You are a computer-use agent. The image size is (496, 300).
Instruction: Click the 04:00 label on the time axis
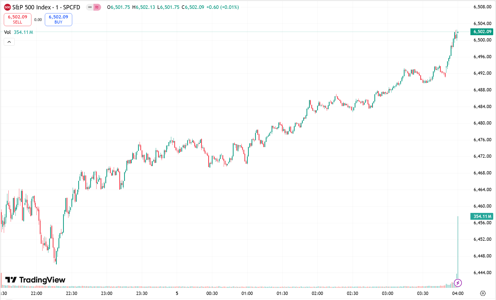(x=458, y=293)
